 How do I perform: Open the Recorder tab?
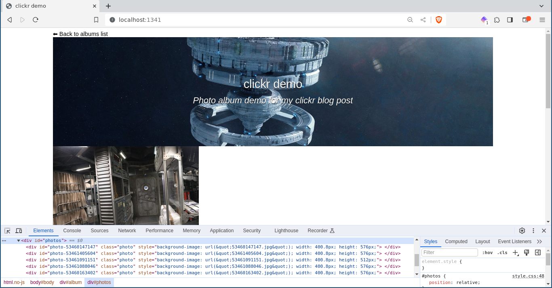click(321, 231)
